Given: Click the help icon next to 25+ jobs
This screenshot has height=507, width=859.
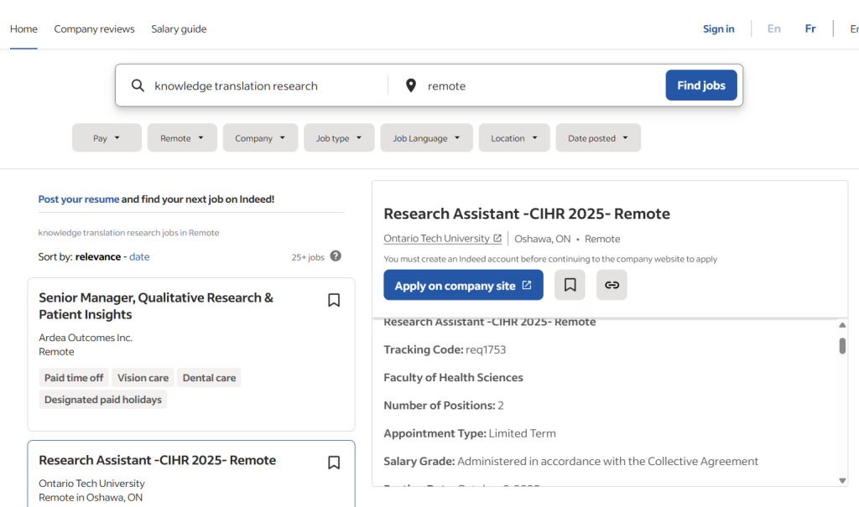Looking at the screenshot, I should [x=336, y=256].
